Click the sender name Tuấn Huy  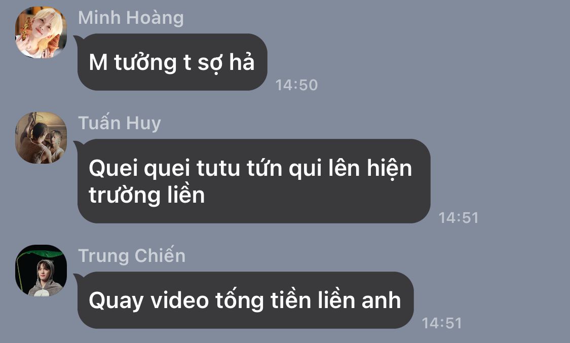[x=120, y=123]
